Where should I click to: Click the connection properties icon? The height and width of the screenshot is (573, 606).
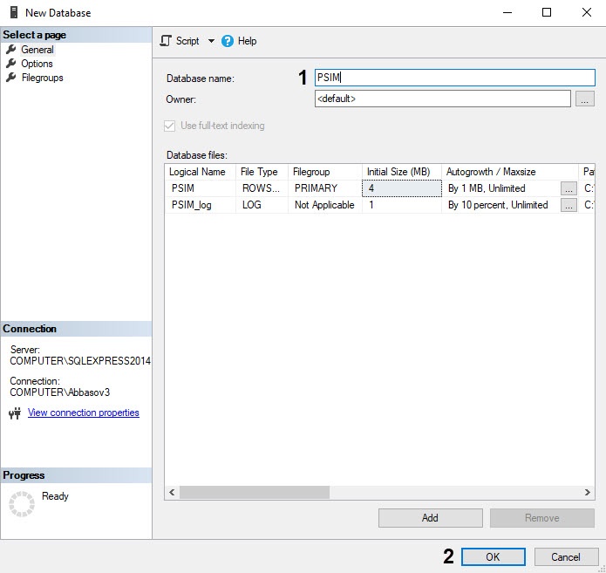point(14,413)
